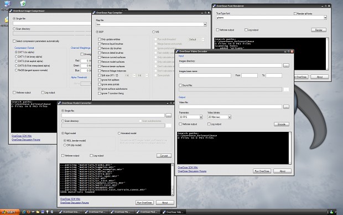Enable Render all fonts checkbox

295,14
